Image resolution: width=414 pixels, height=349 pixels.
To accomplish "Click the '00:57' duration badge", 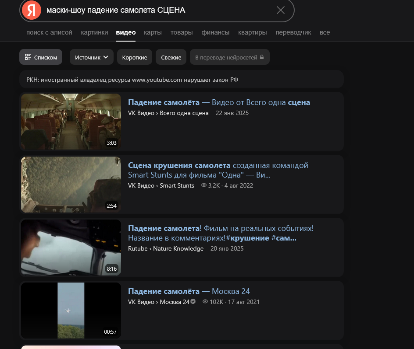I will coord(110,332).
